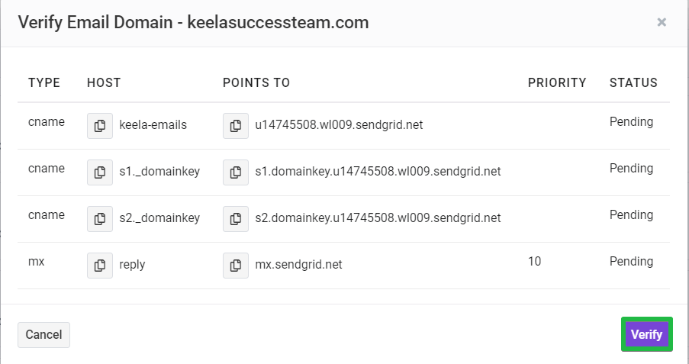Copy u14745508.wl009.sendgrid.net points-to value
Viewport: 689px width, 364px height.
pyautogui.click(x=236, y=126)
